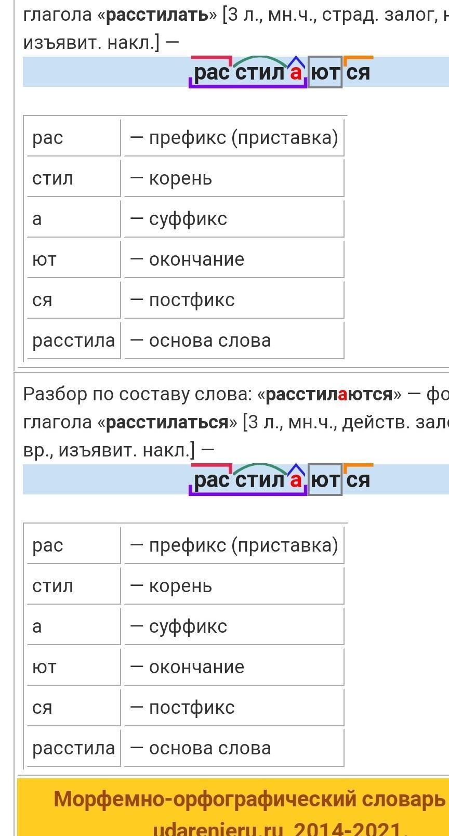Click the "— суффикс" cell in the second table
Viewport: 449px width, 836px height.
tap(234, 626)
